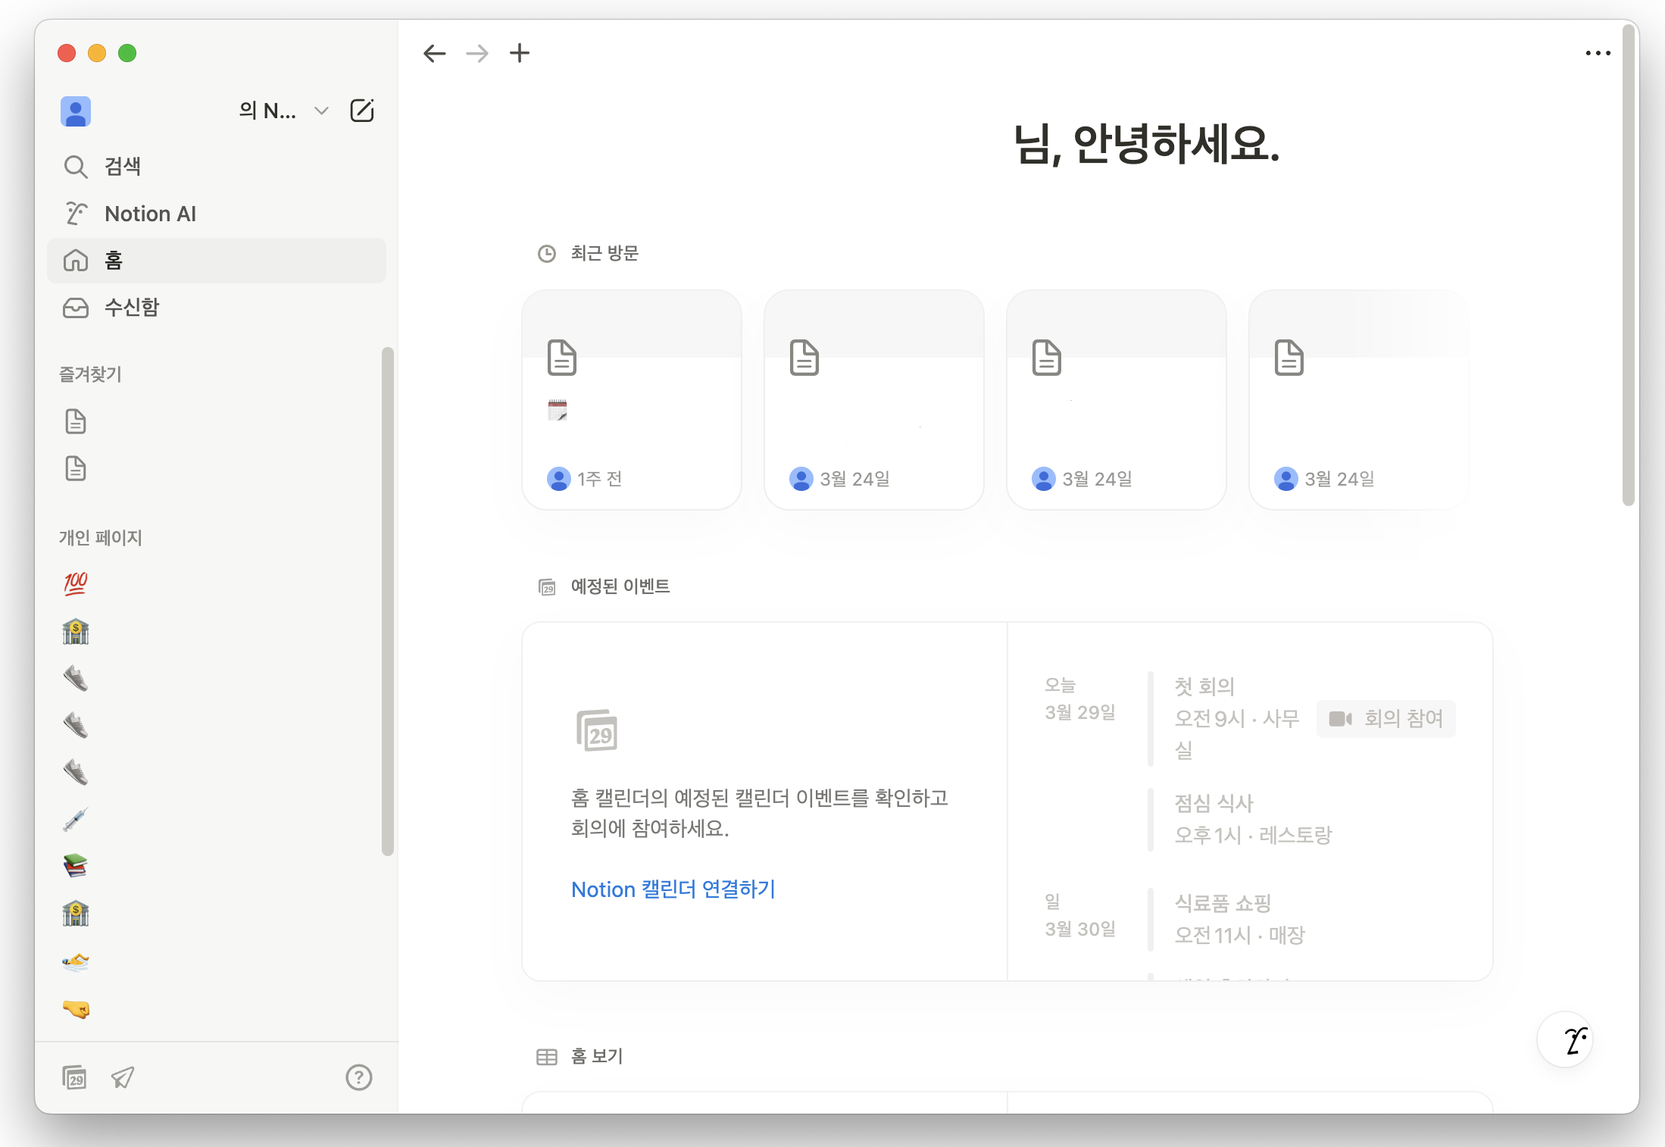The height and width of the screenshot is (1147, 1665).
Task: Open the Notion calendar icon at sidebar bottom
Action: (74, 1077)
